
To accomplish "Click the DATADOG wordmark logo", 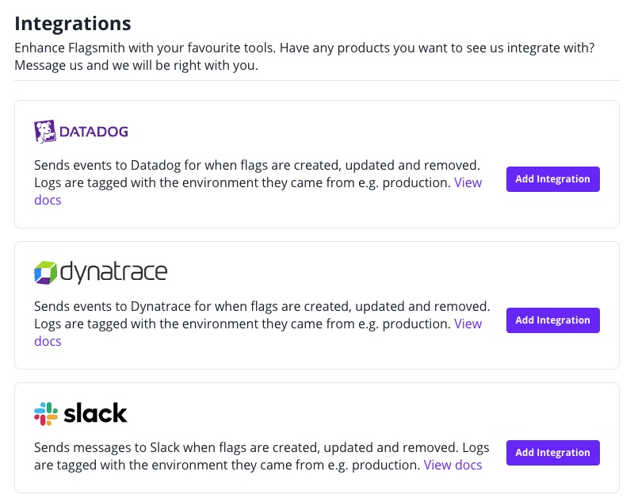I will pyautogui.click(x=95, y=131).
